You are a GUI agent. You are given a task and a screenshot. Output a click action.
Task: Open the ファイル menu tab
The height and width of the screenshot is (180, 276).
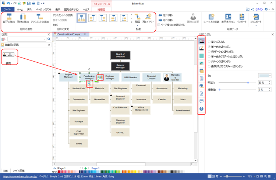pos(7,9)
